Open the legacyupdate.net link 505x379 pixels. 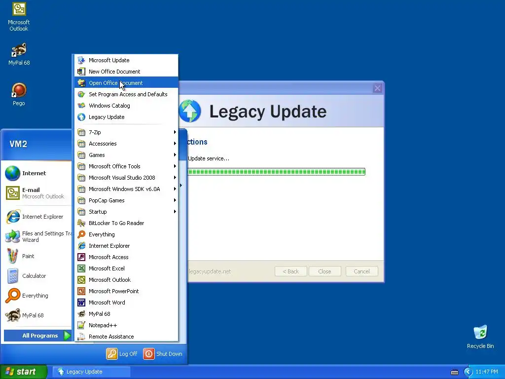(x=210, y=271)
